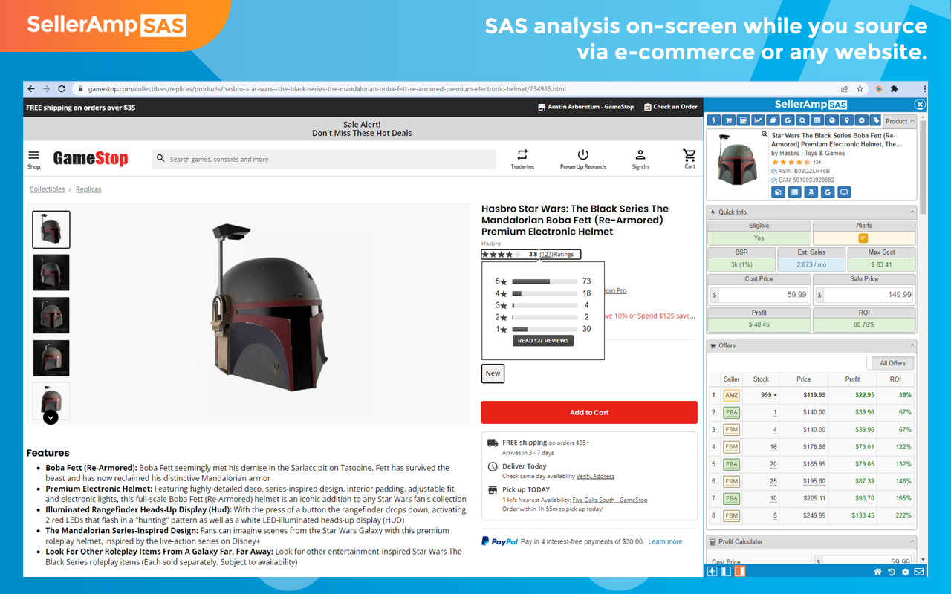Open Sign In on GameStop header
This screenshot has height=594, width=951.
click(640, 160)
